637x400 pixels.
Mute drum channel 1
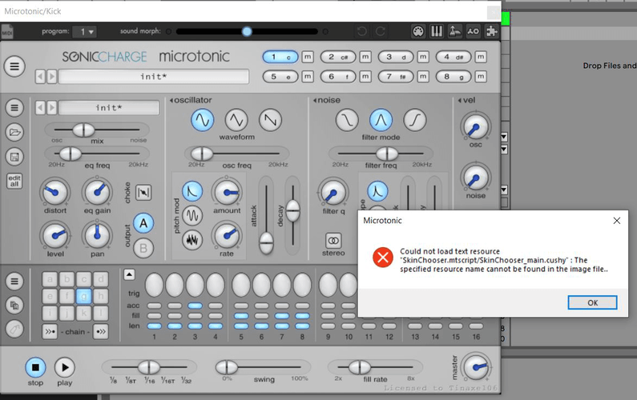click(x=308, y=57)
